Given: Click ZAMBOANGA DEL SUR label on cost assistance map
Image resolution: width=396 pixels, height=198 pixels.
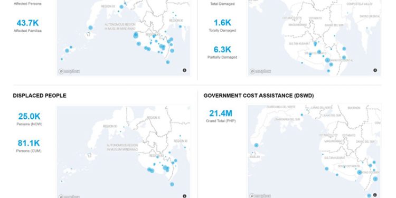Looking at the screenshot, I should (x=288, y=119).
